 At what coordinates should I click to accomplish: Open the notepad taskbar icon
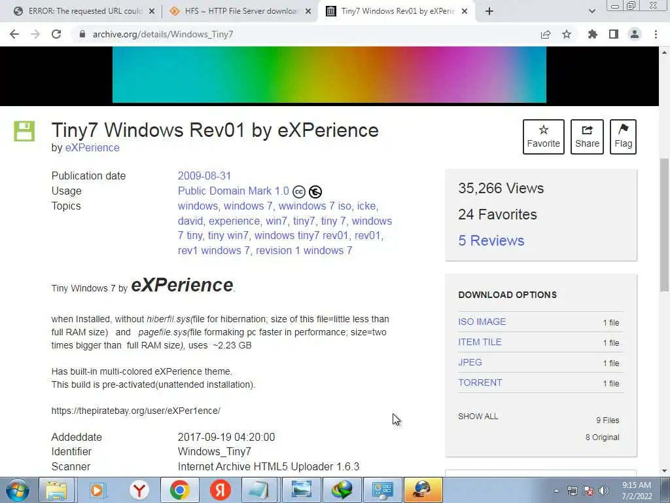259,490
